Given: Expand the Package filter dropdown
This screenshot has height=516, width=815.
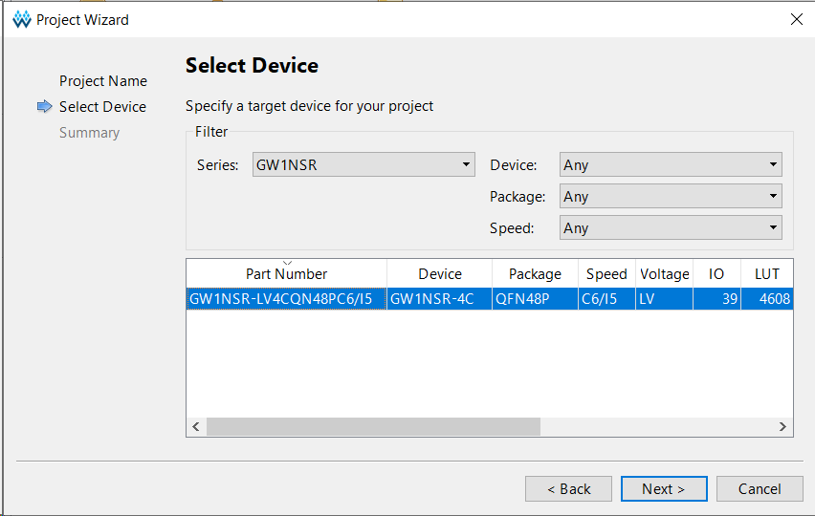Looking at the screenshot, I should (671, 197).
